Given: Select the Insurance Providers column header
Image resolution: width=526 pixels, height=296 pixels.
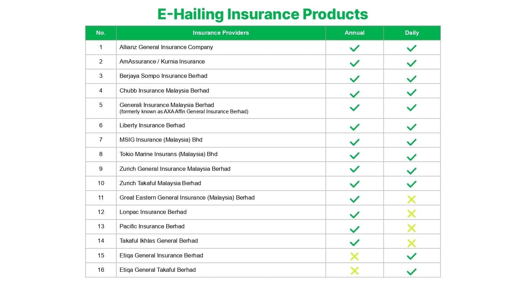Looking at the screenshot, I should 221,33.
